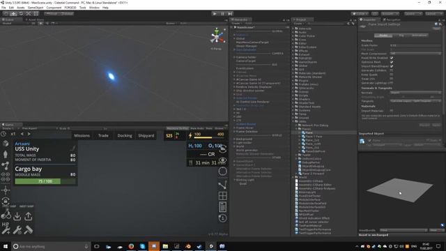Click the game clock time icon
446x251 pixels.
[x=3, y=134]
